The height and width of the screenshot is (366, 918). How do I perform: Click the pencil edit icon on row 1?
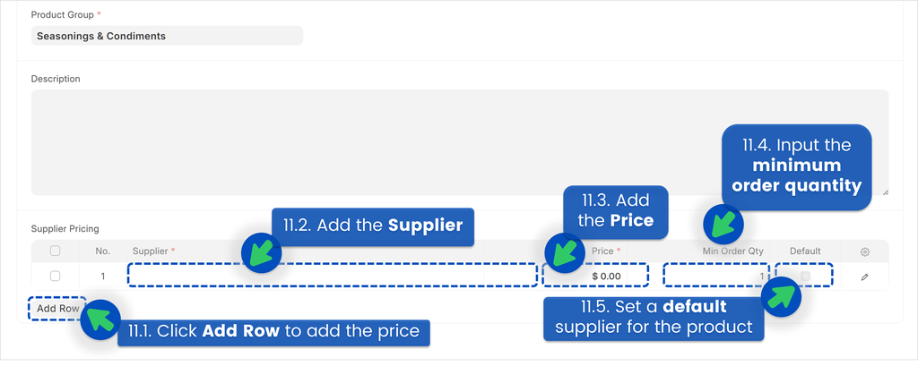click(x=865, y=277)
